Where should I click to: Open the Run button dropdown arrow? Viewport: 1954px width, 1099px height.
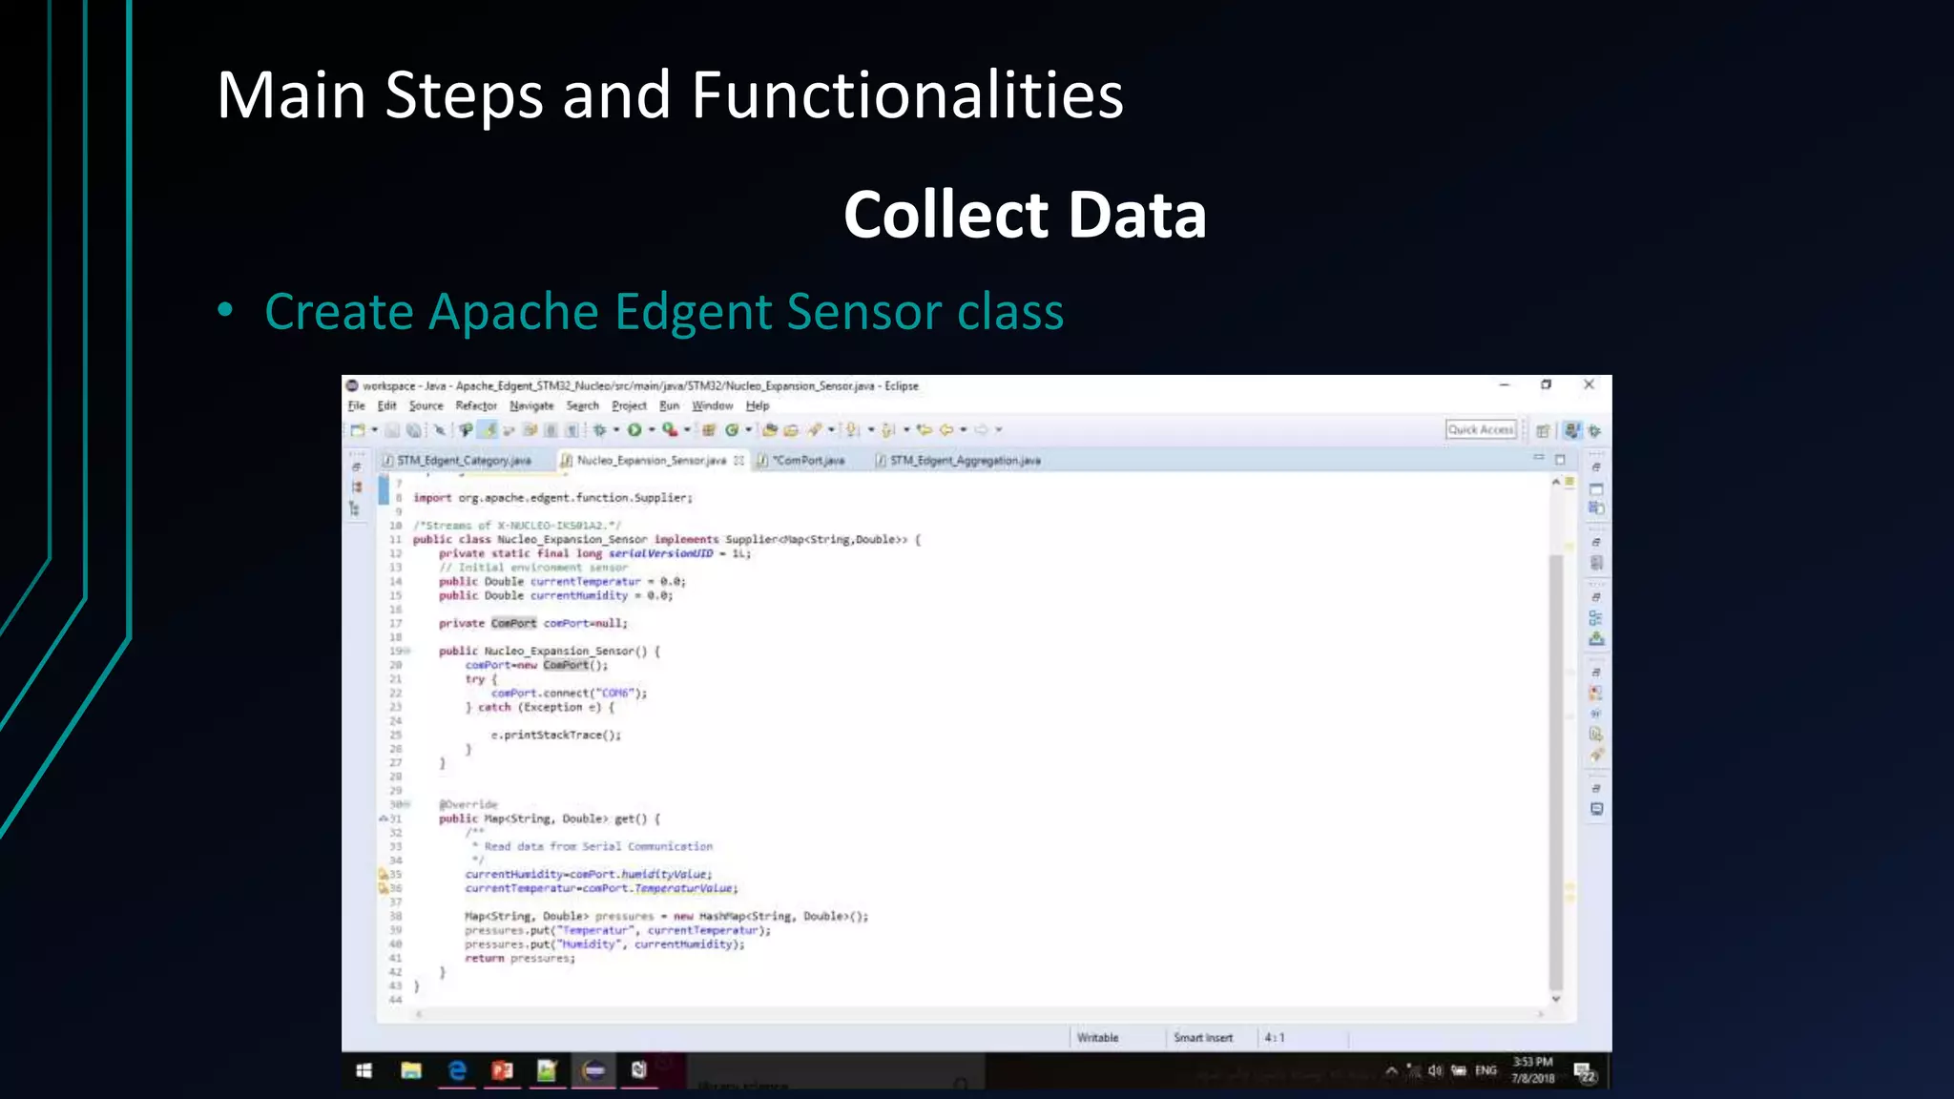point(652,430)
